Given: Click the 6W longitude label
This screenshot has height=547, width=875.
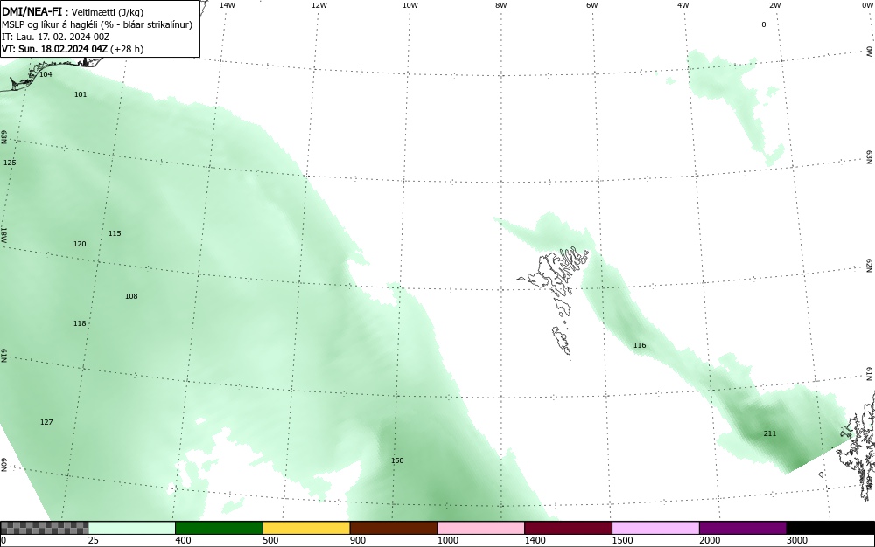Looking at the screenshot, I should coord(592,5).
